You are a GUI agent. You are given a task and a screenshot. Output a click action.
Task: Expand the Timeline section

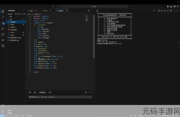point(10,113)
